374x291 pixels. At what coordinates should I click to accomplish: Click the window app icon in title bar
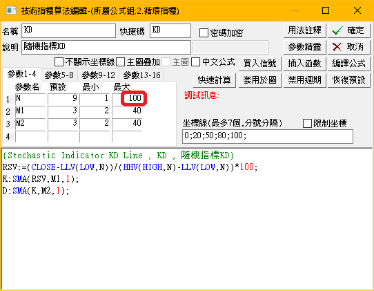pyautogui.click(x=11, y=11)
